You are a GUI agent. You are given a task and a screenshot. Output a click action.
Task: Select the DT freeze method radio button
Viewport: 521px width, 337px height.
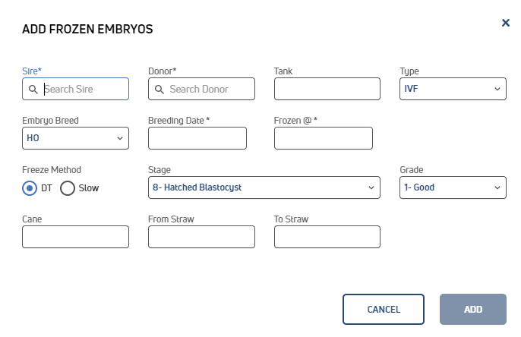coord(30,188)
